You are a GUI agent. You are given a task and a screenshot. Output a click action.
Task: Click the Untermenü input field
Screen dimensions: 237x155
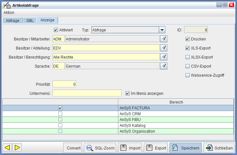(x=87, y=93)
